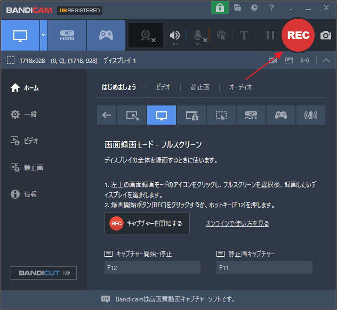Click the image icon in the status bar
This screenshot has height=310, width=337.
point(288,61)
